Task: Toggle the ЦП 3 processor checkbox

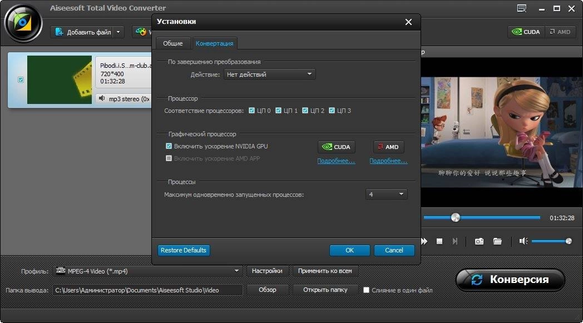Action: click(332, 111)
